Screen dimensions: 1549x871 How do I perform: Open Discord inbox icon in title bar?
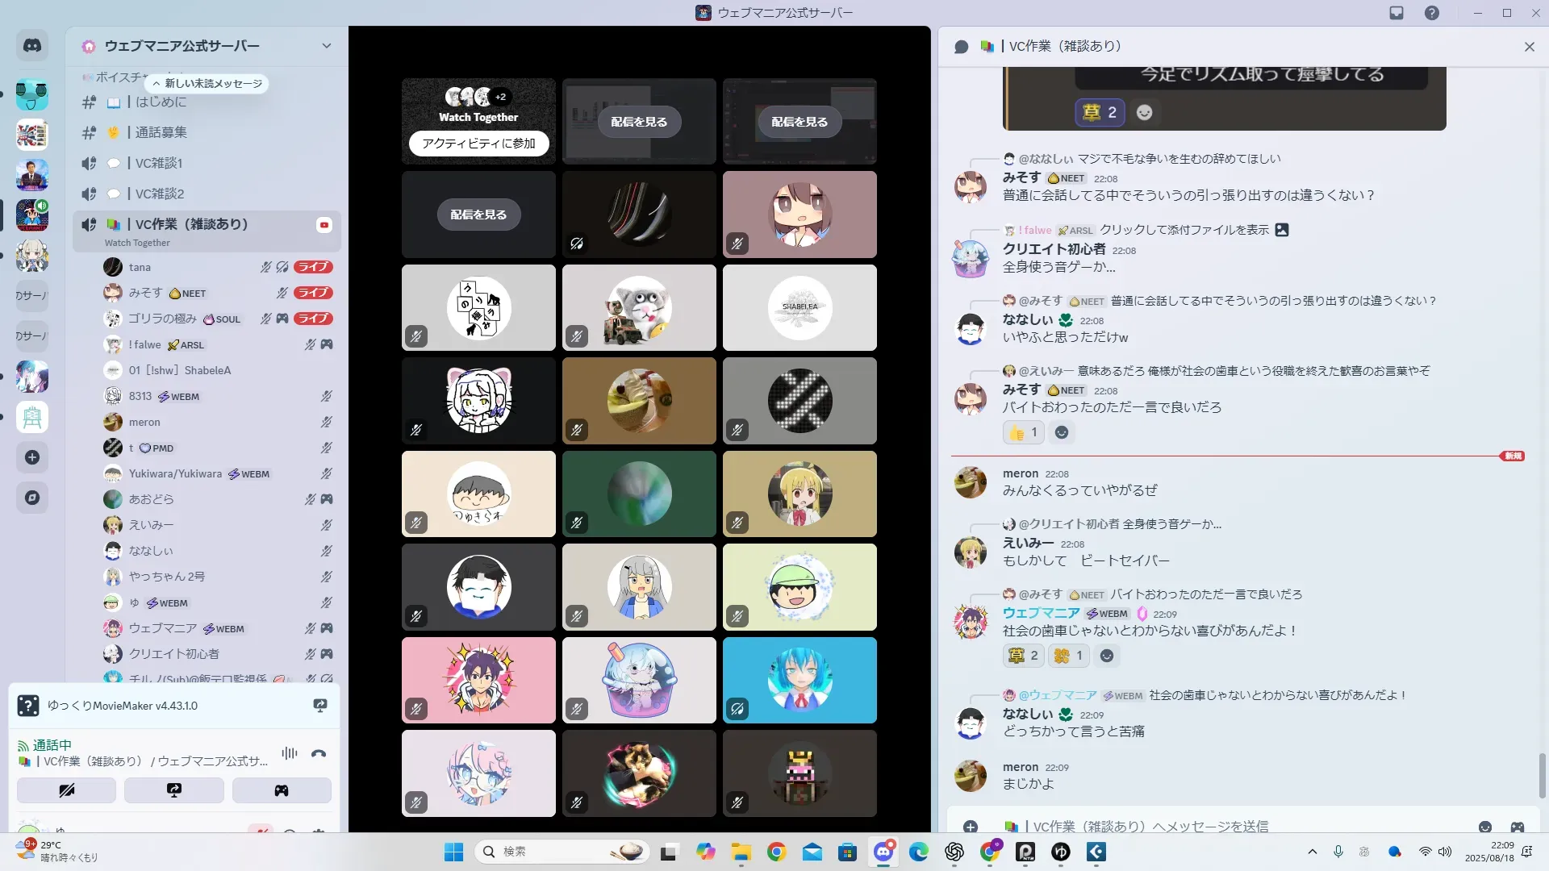[x=1397, y=13]
